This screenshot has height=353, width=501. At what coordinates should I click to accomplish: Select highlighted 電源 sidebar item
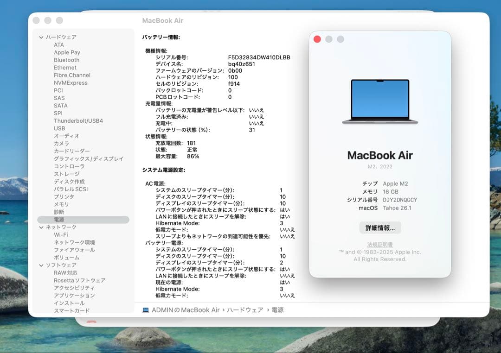pyautogui.click(x=83, y=220)
